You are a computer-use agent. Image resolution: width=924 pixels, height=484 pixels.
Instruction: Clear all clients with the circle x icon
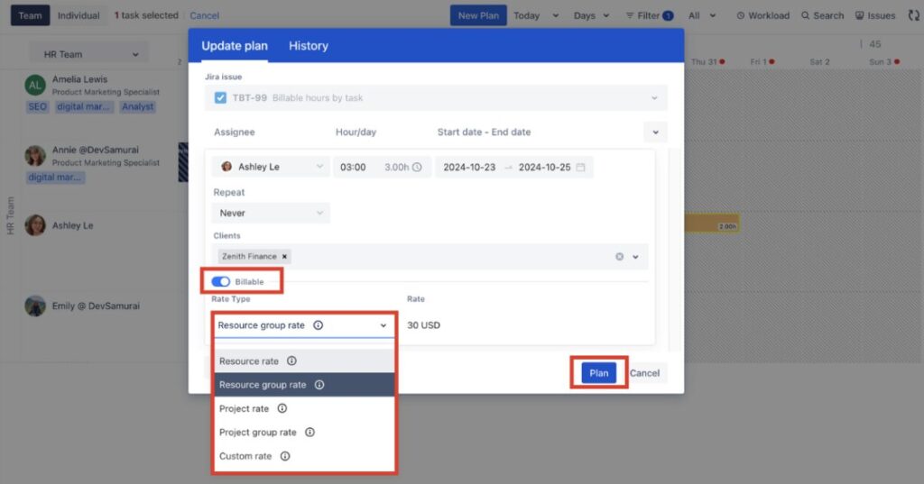point(619,257)
